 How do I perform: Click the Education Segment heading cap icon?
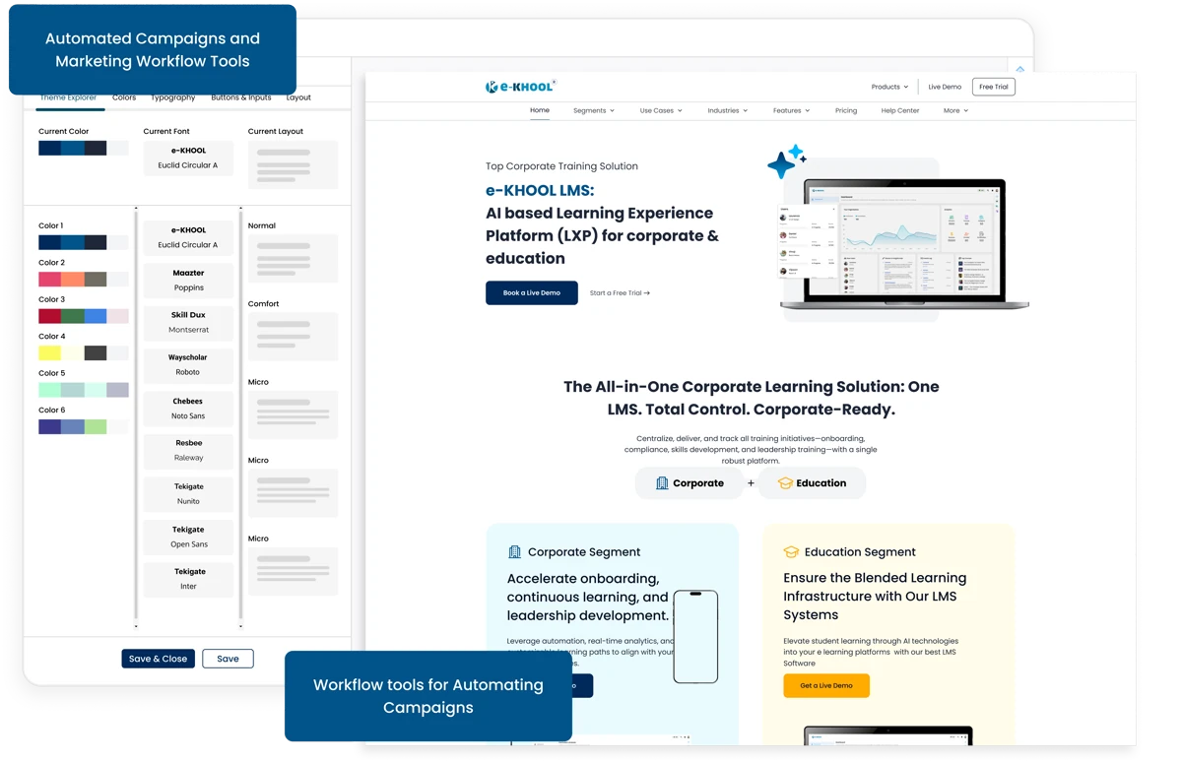(x=791, y=552)
